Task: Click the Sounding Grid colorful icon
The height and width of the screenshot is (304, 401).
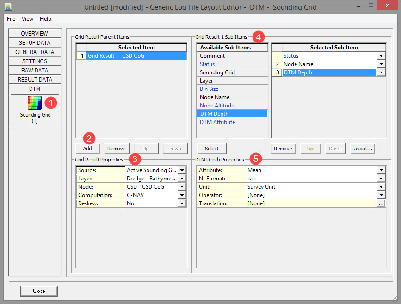Action: (x=35, y=103)
